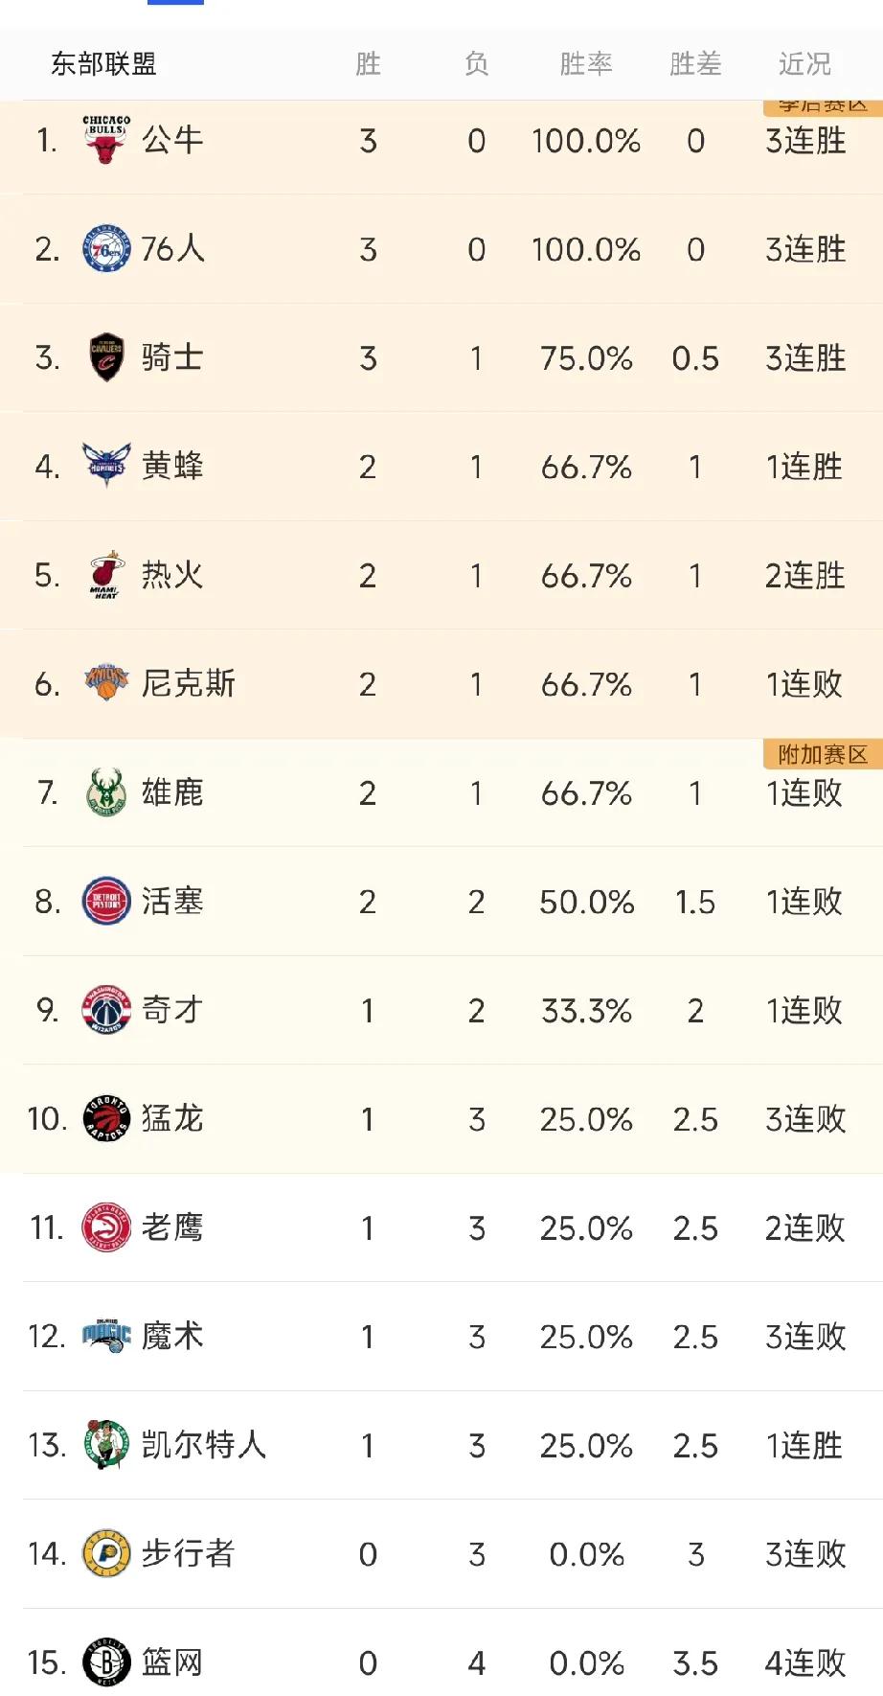Tap the Miami Heat logo
Image resolution: width=883 pixels, height=1696 pixels.
click(x=106, y=575)
